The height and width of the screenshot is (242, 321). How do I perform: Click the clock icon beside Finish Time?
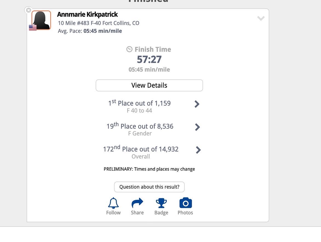tap(129, 49)
